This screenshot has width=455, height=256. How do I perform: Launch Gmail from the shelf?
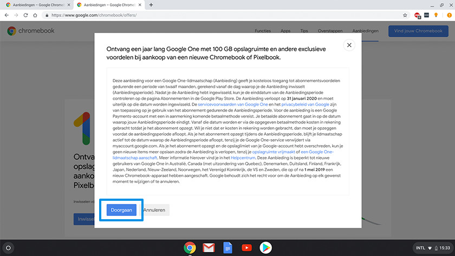point(209,248)
